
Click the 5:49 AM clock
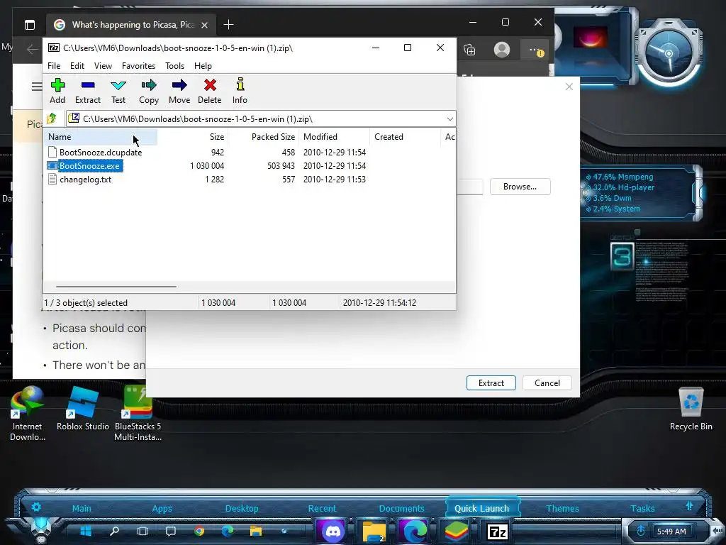click(x=671, y=532)
